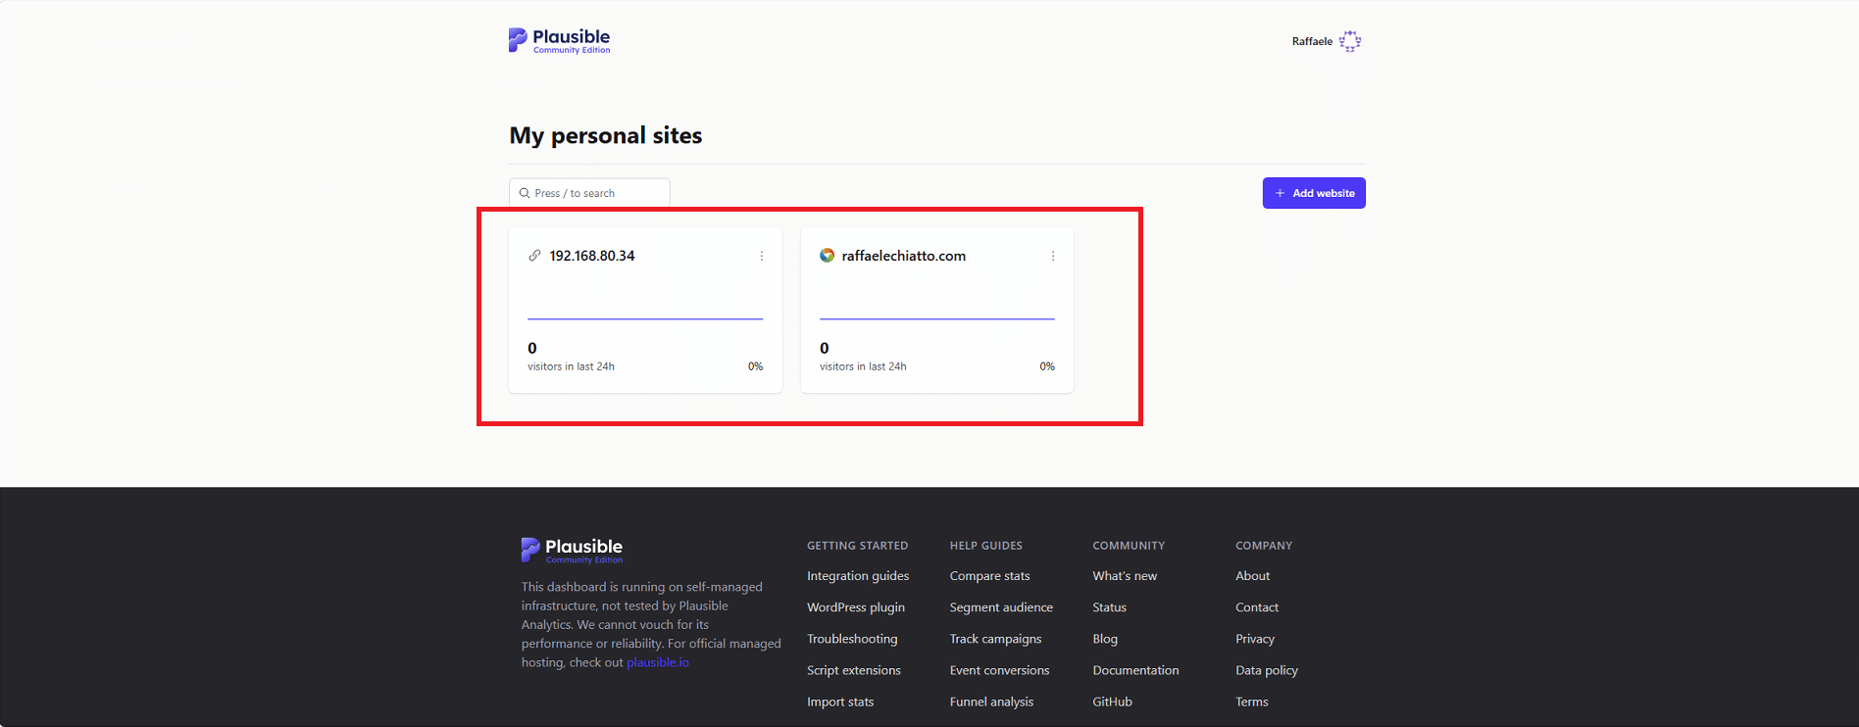
Task: Open three-dot menu for 192.168.80.34 site
Action: click(x=762, y=256)
